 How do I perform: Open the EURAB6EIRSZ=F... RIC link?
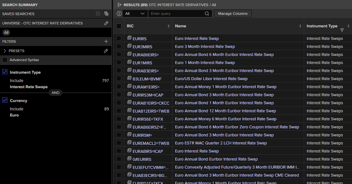[149, 127]
